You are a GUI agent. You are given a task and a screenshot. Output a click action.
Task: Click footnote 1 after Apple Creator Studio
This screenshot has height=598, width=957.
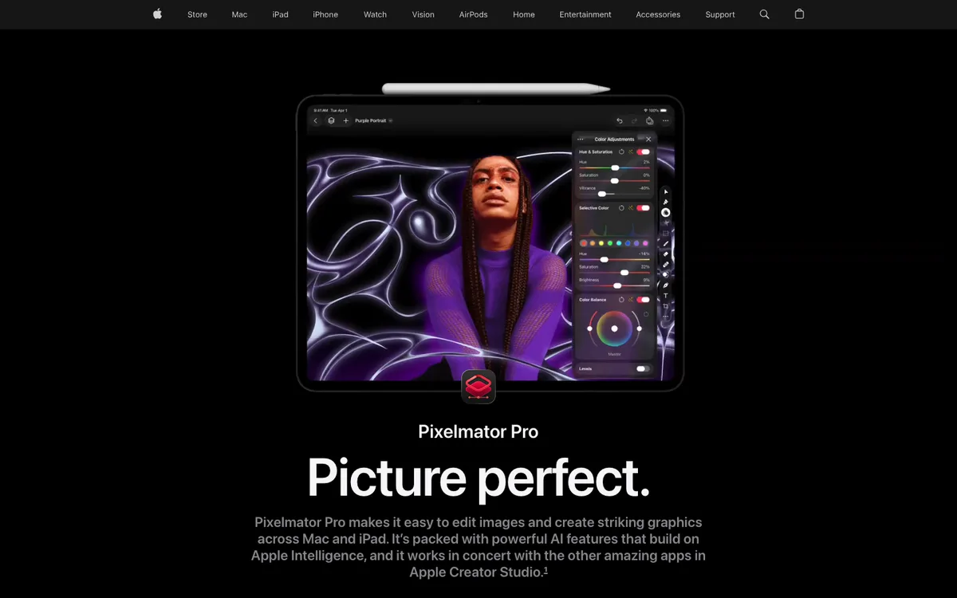tap(545, 570)
